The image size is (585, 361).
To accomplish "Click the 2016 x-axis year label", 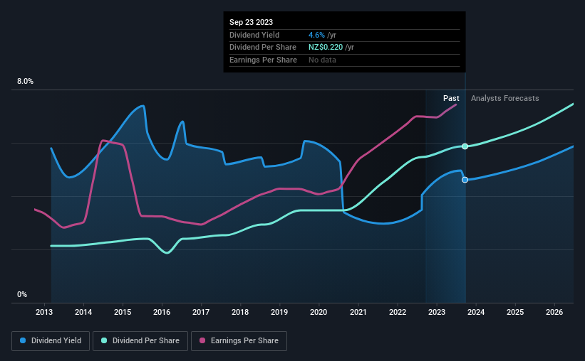I will pyautogui.click(x=162, y=312).
